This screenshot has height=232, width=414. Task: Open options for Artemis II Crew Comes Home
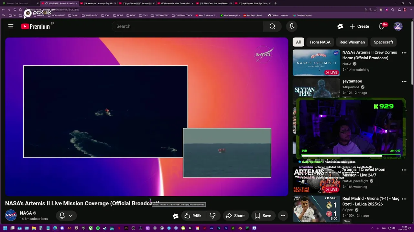[x=404, y=53]
